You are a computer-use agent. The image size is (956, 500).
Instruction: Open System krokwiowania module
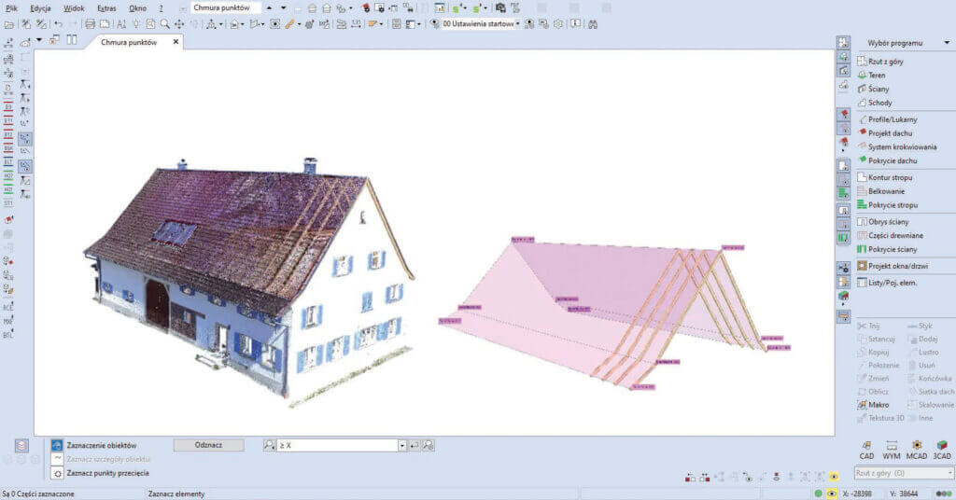tap(897, 146)
